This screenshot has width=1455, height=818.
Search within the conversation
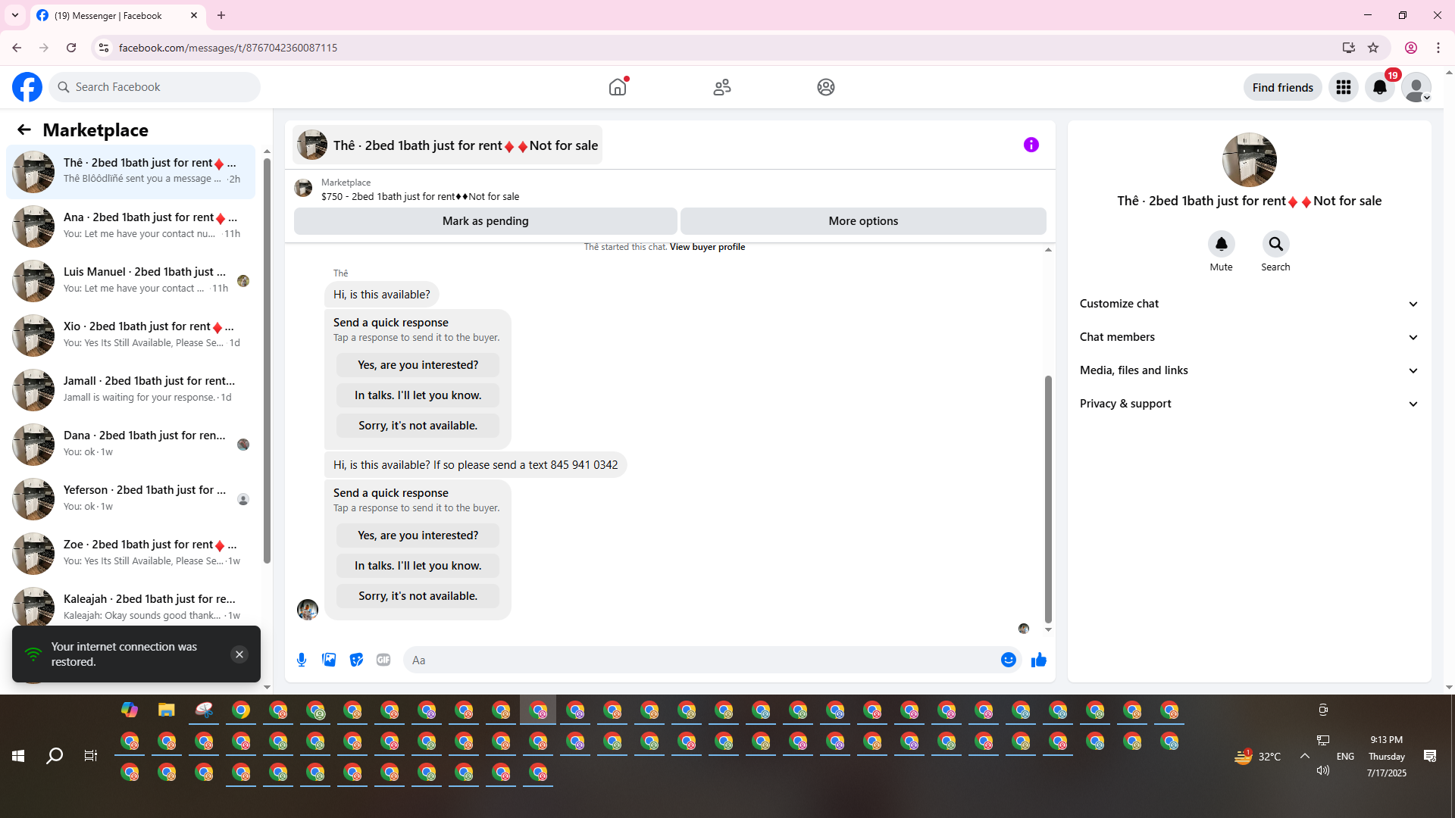(x=1275, y=244)
